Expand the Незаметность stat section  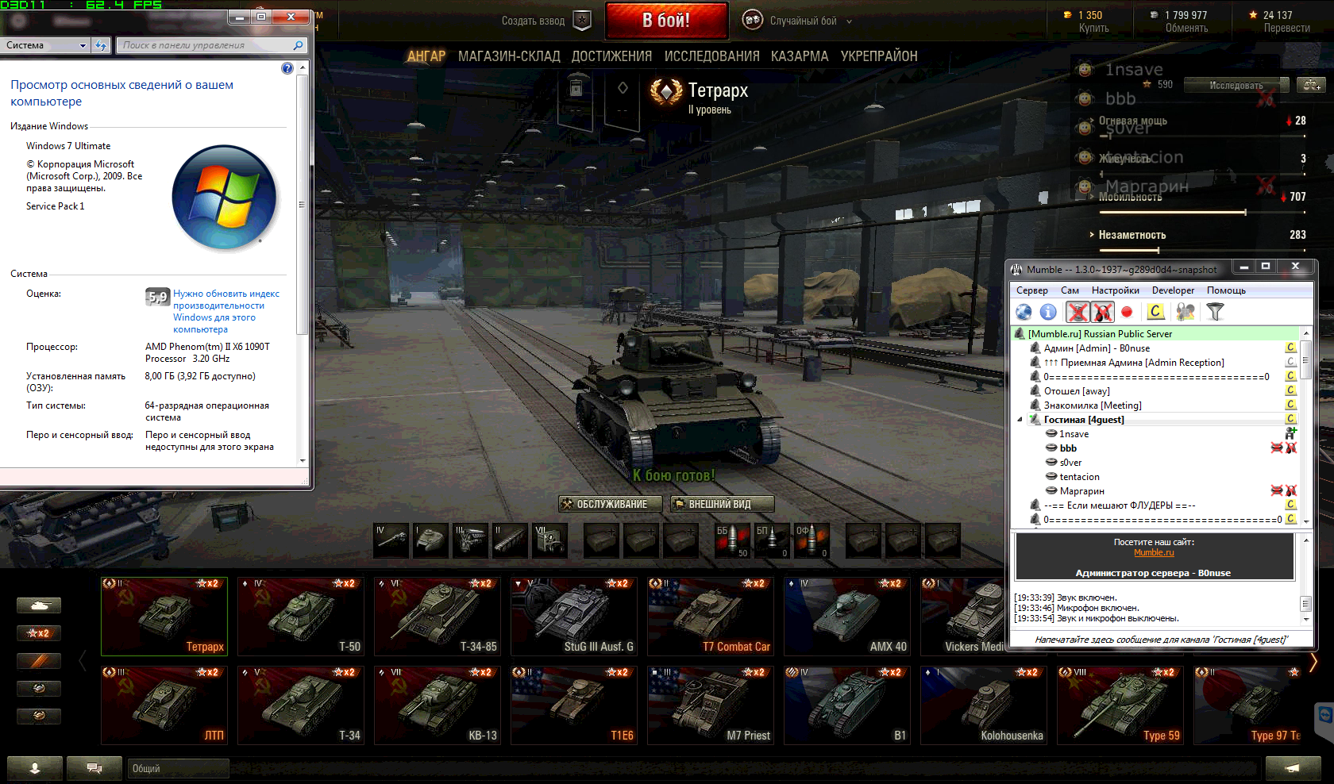(x=1092, y=235)
